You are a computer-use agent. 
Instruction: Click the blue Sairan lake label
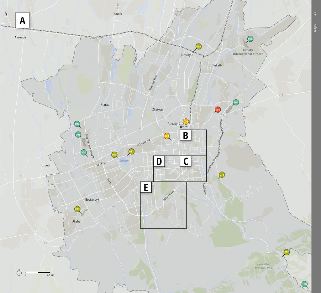click(124, 161)
